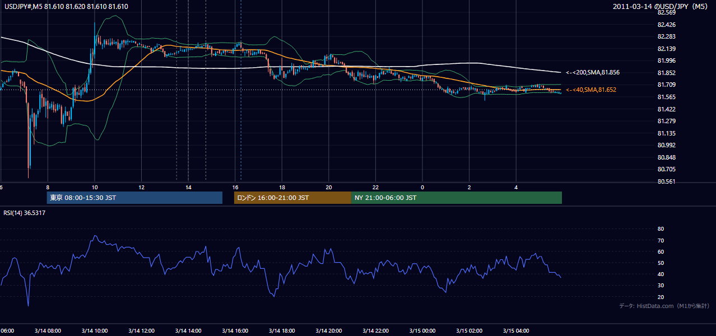Click the 2011-03-14 のUSD/JPY (M5) heading

(x=661, y=7)
